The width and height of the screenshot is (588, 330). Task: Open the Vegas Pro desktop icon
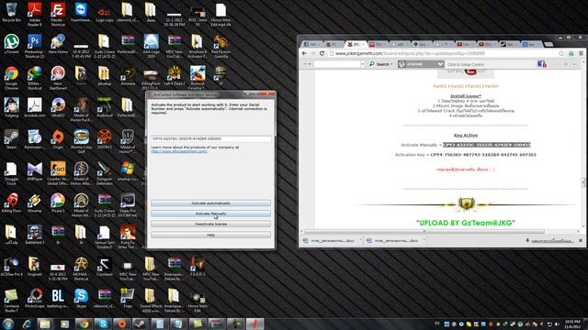128,205
